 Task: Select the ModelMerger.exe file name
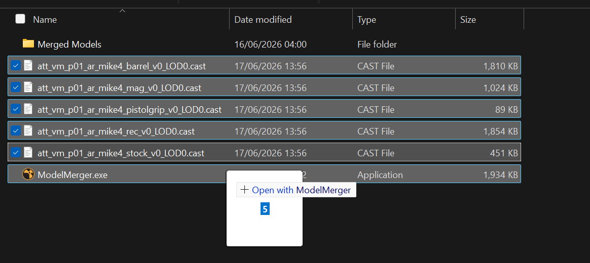pos(72,175)
